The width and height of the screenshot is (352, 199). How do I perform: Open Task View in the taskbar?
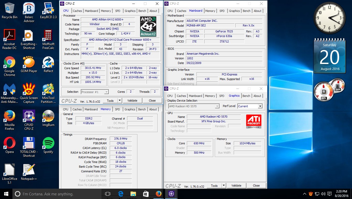(108, 194)
